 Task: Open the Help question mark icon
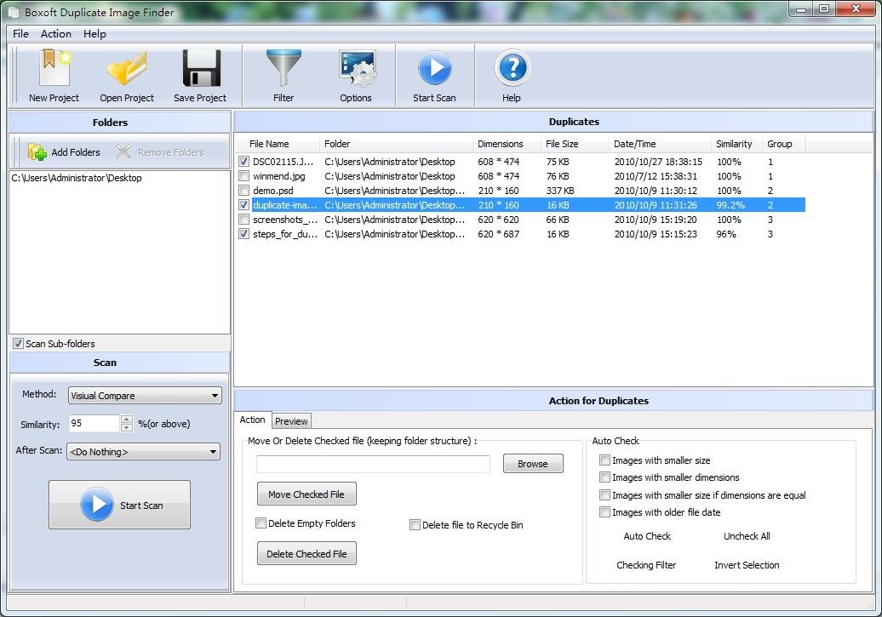(511, 70)
